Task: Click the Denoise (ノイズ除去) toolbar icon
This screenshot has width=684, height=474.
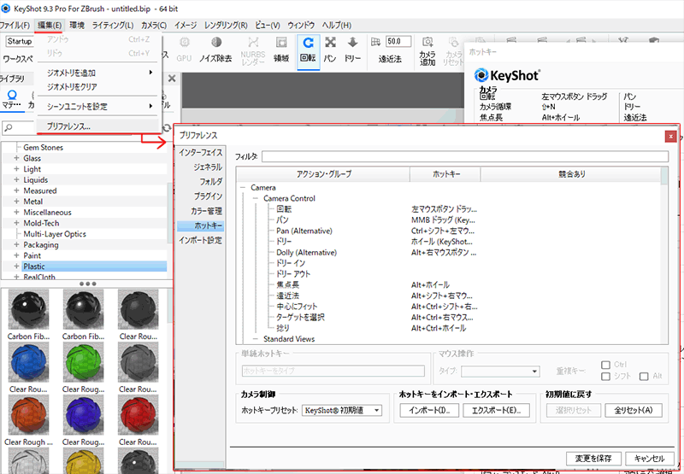Action: tap(215, 47)
